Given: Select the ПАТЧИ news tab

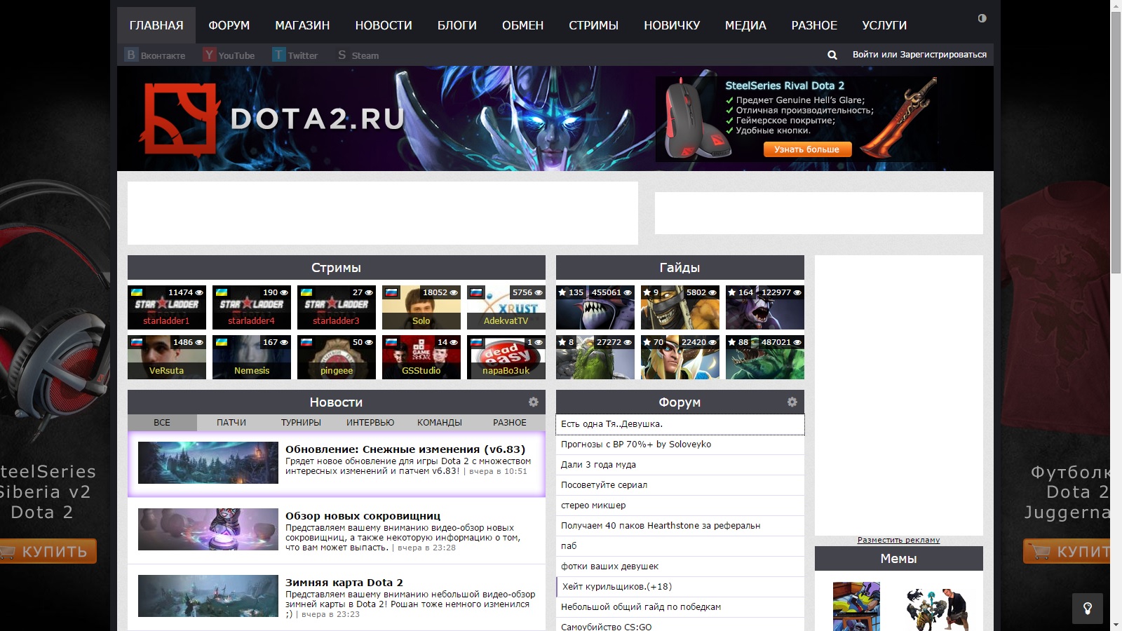Looking at the screenshot, I should pyautogui.click(x=231, y=423).
